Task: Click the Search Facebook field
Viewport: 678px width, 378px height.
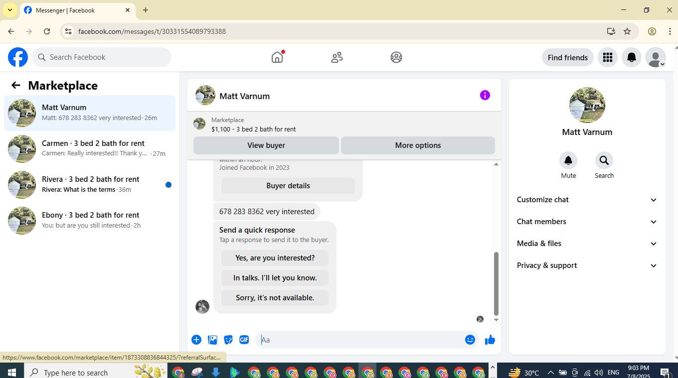Action: pyautogui.click(x=102, y=57)
